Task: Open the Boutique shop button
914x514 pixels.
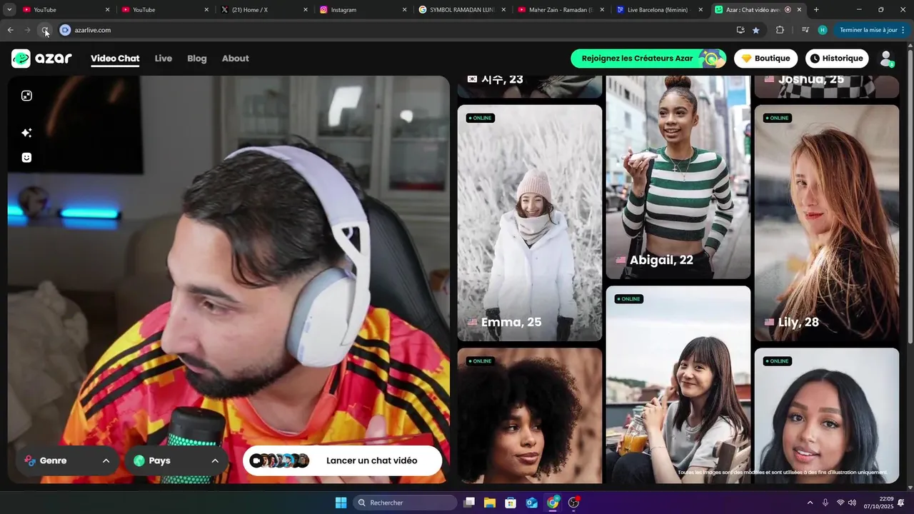Action: 765,59
